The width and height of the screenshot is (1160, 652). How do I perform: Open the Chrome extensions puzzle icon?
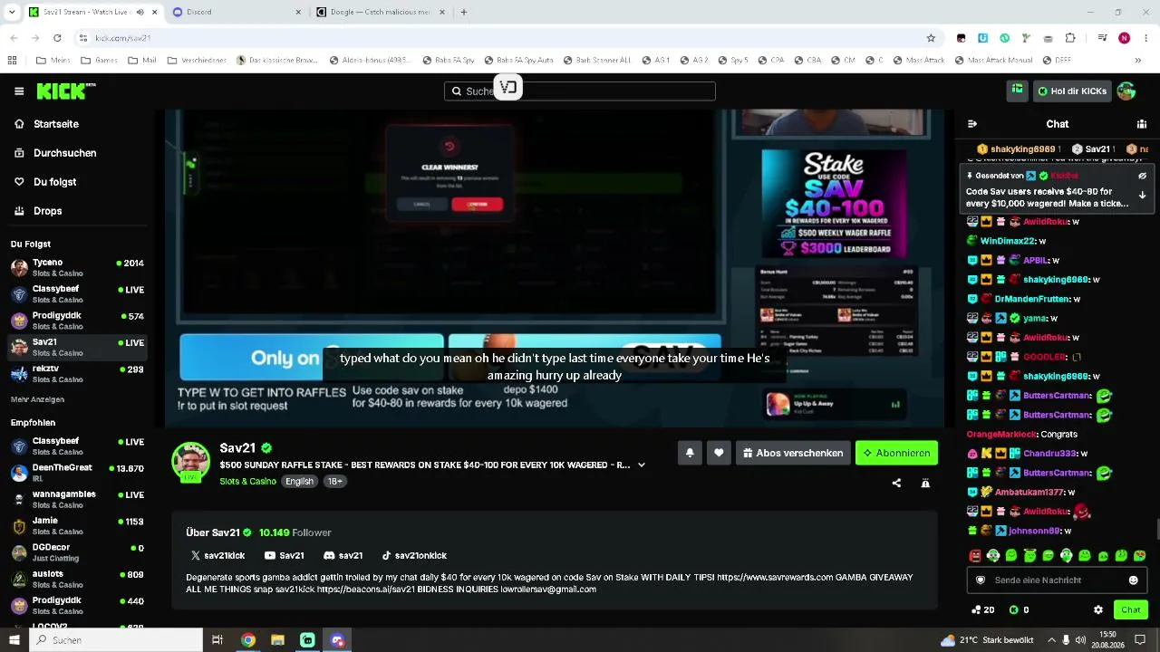(1070, 38)
